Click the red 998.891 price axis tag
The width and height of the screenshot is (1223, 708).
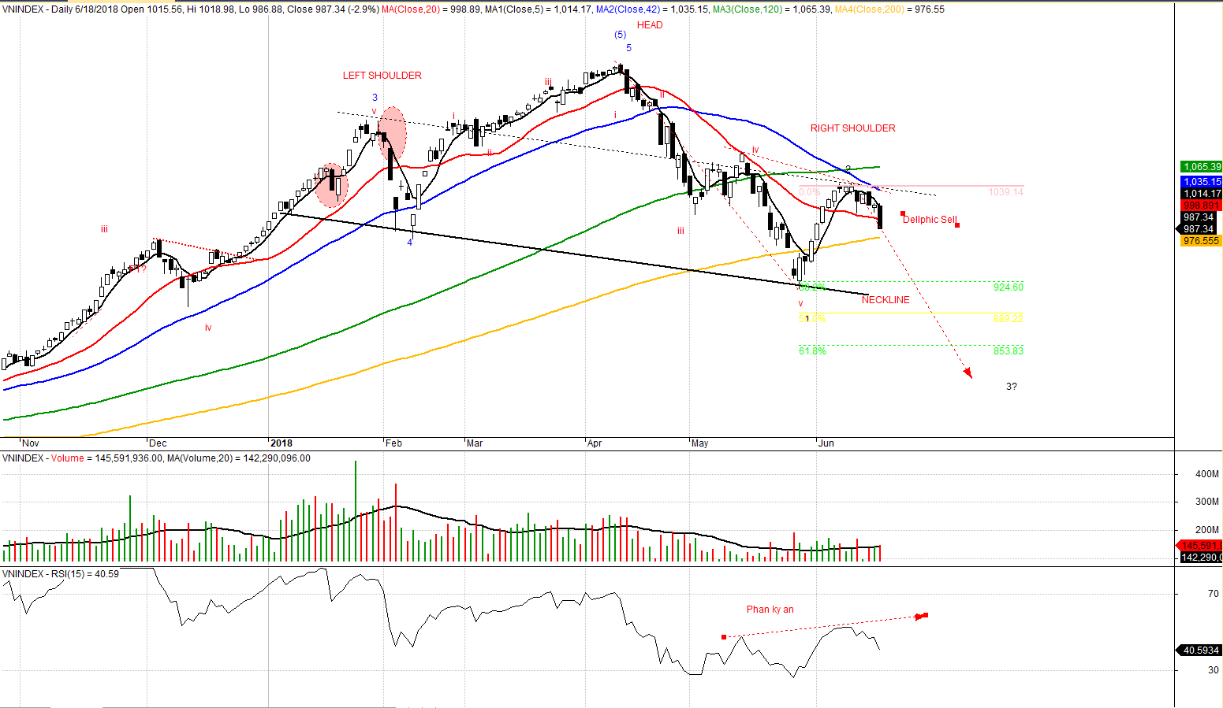click(1201, 206)
